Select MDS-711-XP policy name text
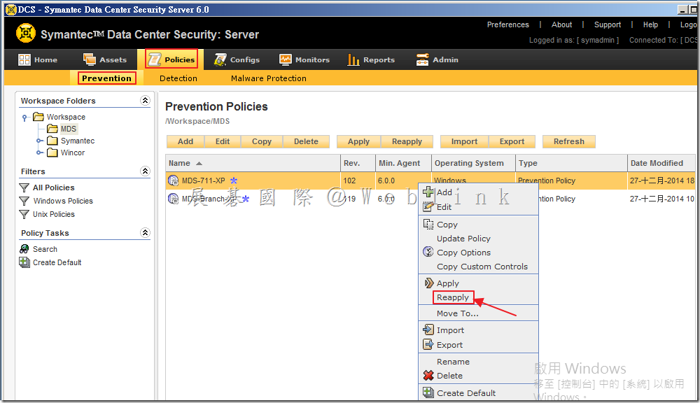 (x=203, y=181)
